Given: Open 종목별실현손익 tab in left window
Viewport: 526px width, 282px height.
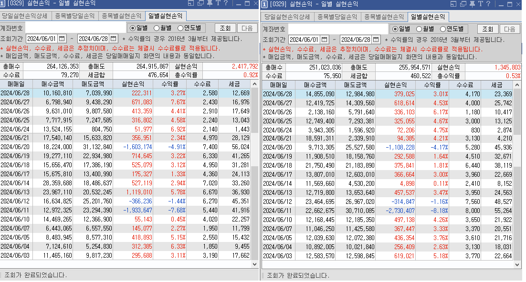Looking at the screenshot, I should [x=122, y=16].
